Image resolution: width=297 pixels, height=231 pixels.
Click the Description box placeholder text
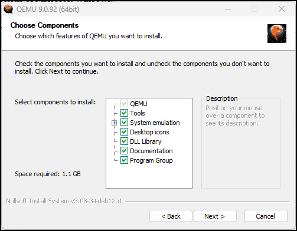235,115
